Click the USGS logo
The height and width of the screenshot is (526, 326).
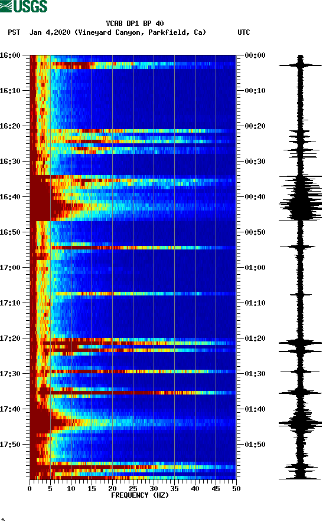(24, 6)
